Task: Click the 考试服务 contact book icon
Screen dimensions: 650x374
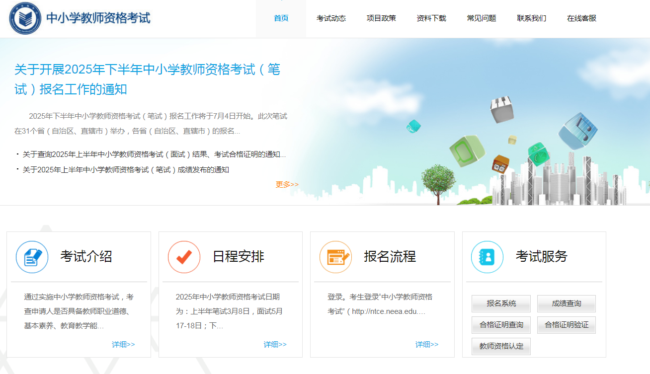Action: (487, 257)
